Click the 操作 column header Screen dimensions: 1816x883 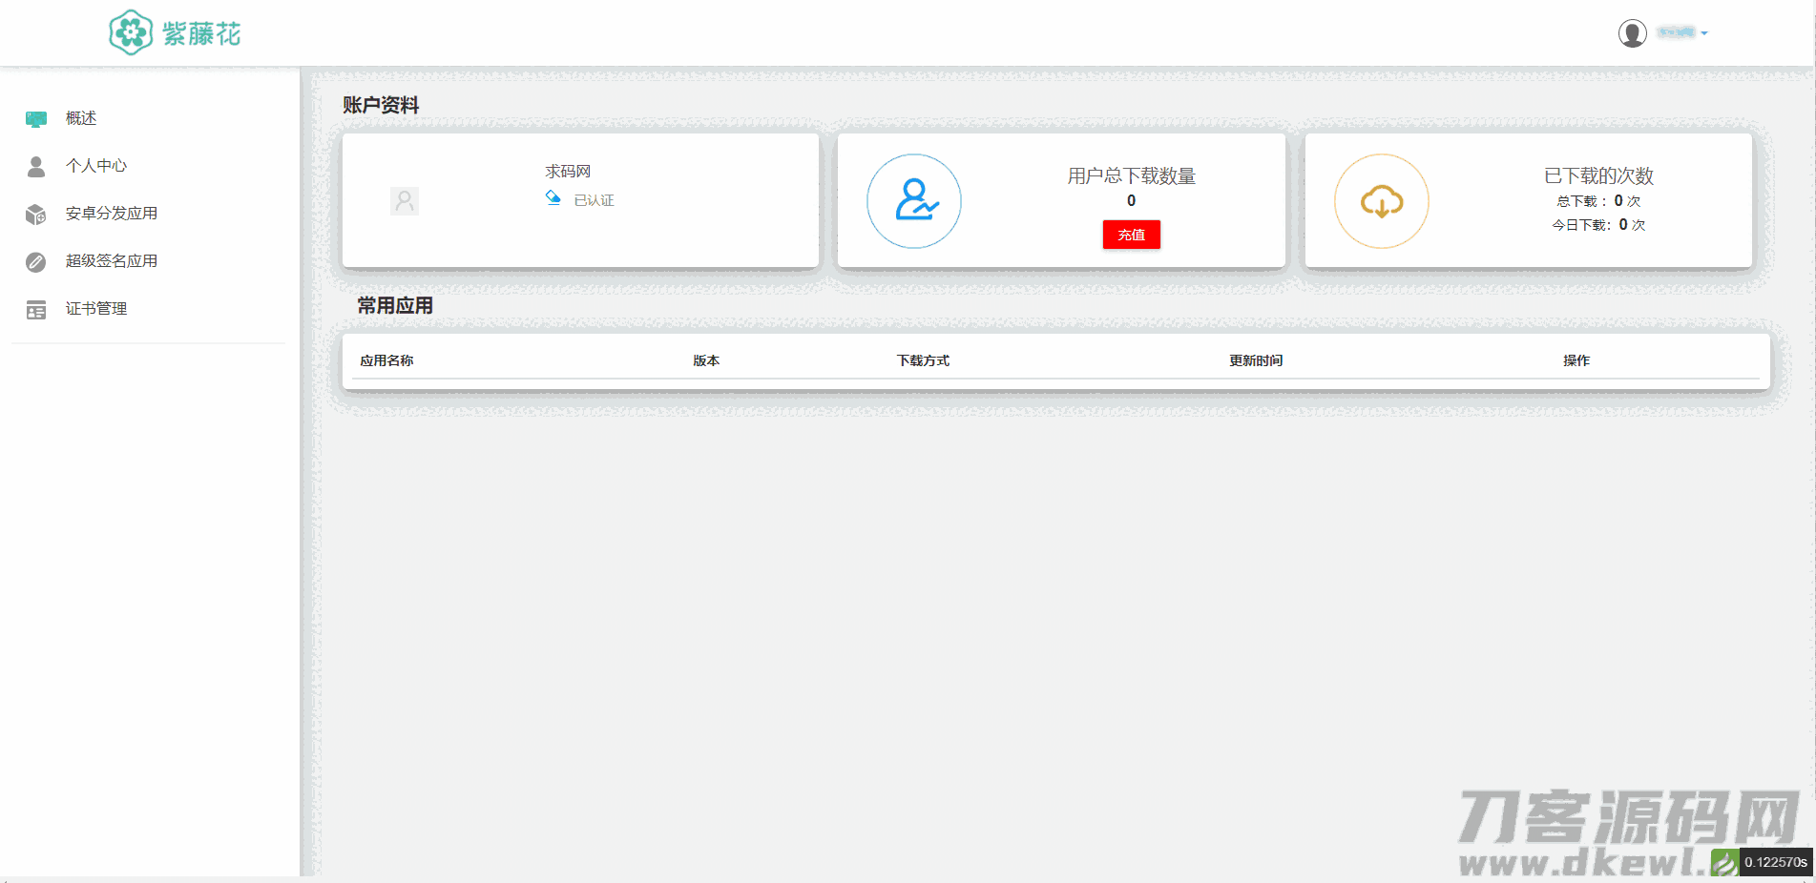coord(1576,360)
